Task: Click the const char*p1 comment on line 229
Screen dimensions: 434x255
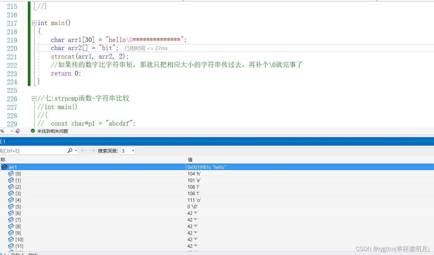Action: (x=86, y=124)
